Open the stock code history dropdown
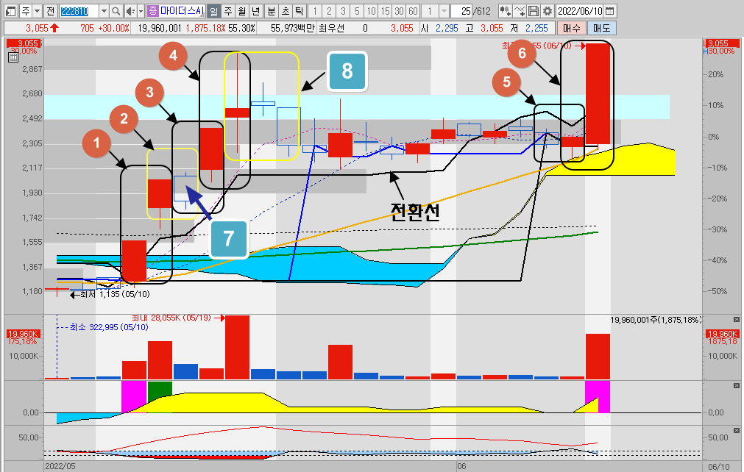Image resolution: width=744 pixels, height=472 pixels. coord(104,11)
